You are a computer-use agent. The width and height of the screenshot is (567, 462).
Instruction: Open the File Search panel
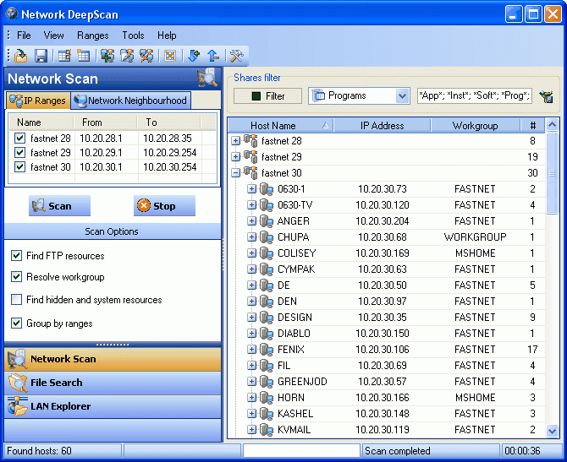[x=56, y=383]
